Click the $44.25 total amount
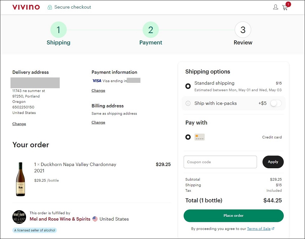The width and height of the screenshot is (305, 239). 272,200
